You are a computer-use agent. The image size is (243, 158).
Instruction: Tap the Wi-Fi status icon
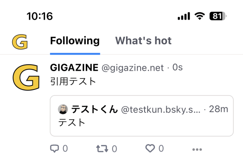pyautogui.click(x=200, y=16)
